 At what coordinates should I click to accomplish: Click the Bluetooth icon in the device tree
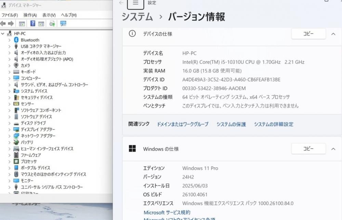[16, 40]
